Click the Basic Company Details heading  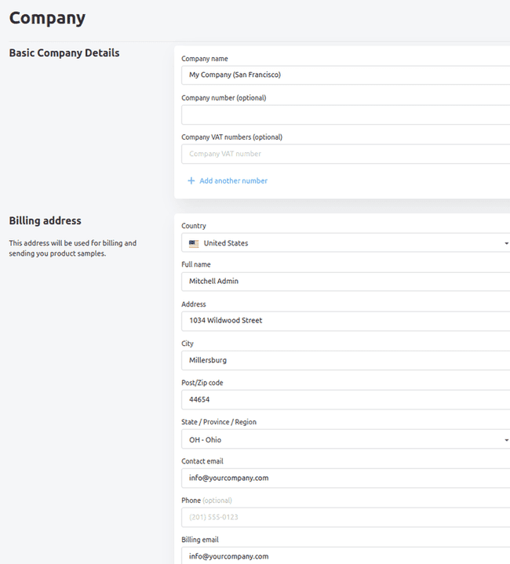(64, 53)
